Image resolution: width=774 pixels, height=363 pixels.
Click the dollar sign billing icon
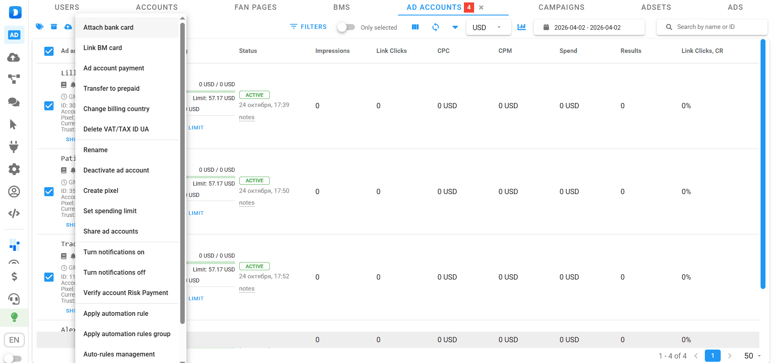14,277
